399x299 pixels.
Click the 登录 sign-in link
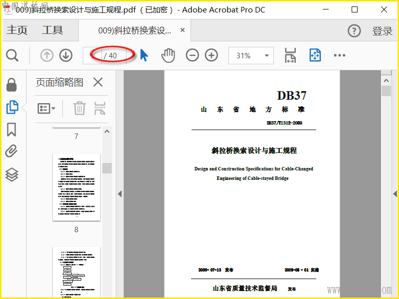tap(382, 31)
